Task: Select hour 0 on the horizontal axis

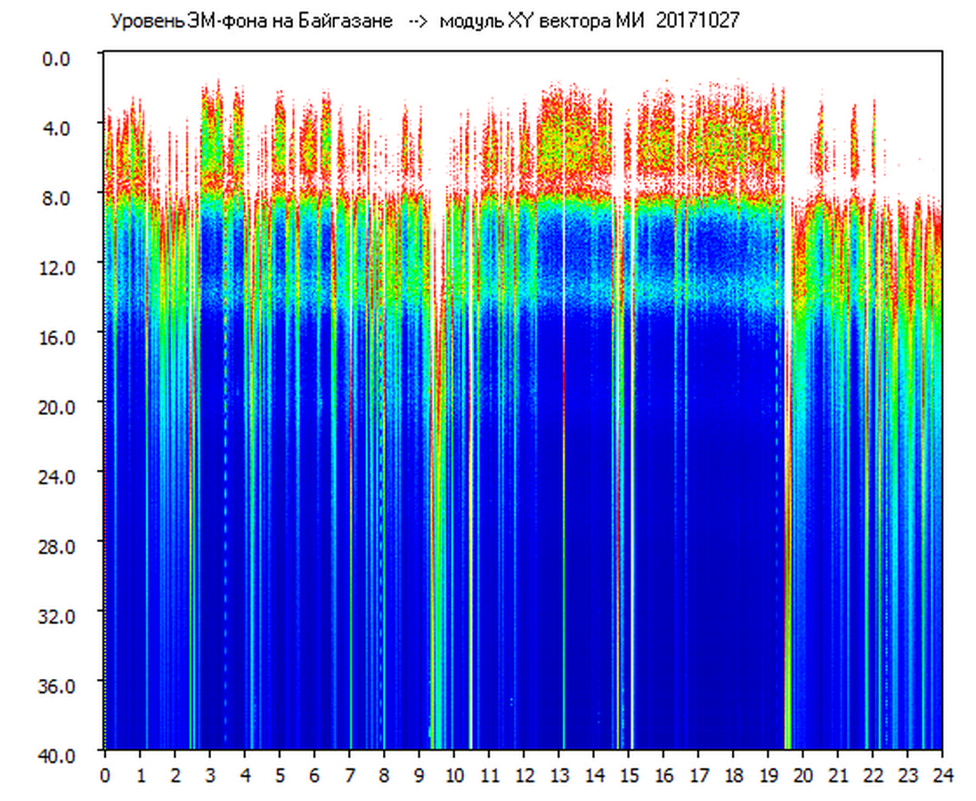Action: coord(105,775)
